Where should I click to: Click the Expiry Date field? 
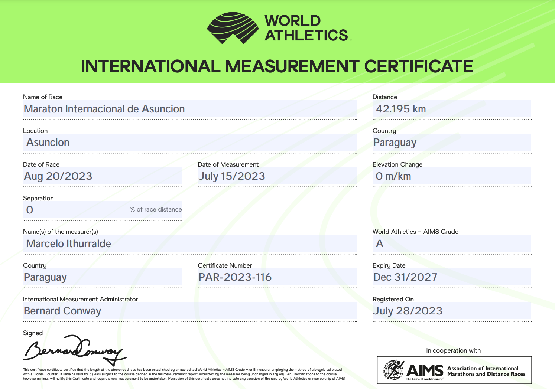[x=452, y=278]
